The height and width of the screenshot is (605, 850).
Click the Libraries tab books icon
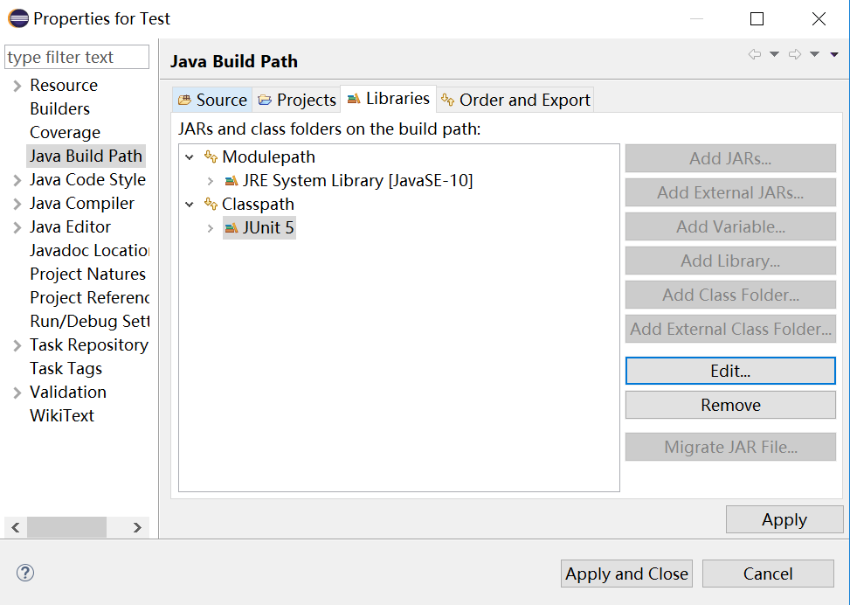coord(354,99)
